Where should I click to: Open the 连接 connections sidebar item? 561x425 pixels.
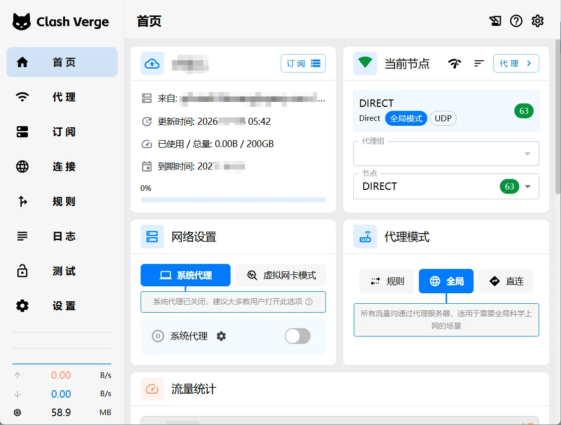tap(62, 167)
